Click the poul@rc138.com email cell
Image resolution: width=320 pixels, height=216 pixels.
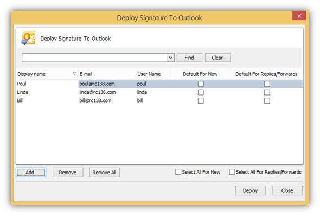pyautogui.click(x=107, y=84)
